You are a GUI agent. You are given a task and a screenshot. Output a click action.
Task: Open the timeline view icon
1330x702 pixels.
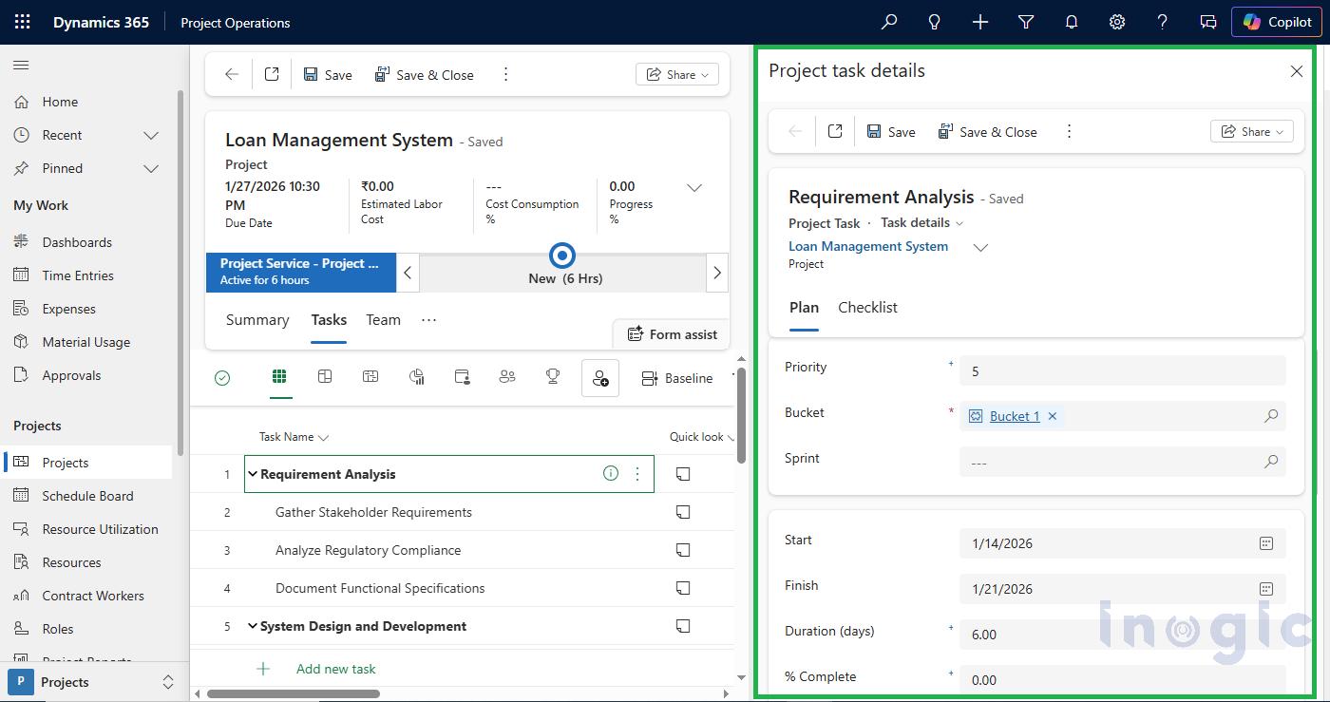pyautogui.click(x=370, y=377)
